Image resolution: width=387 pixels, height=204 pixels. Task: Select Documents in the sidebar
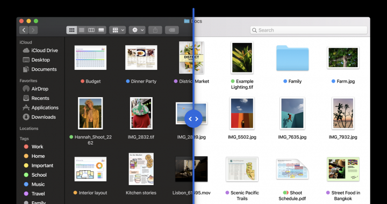[x=40, y=69]
